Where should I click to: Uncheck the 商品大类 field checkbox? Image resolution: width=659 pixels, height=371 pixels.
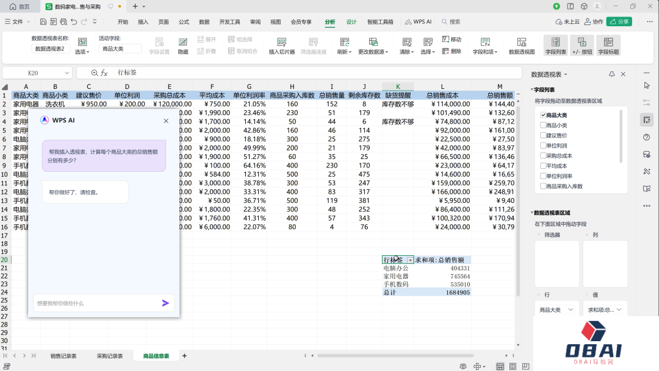tap(543, 115)
